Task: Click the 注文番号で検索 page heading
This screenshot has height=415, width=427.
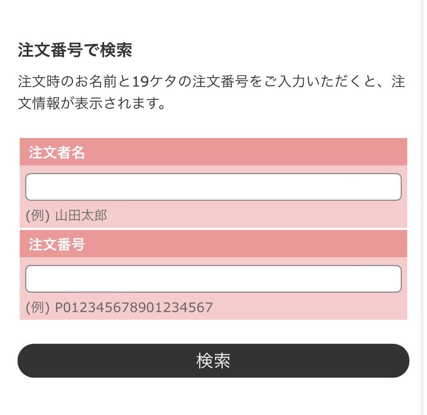Action: 75,50
